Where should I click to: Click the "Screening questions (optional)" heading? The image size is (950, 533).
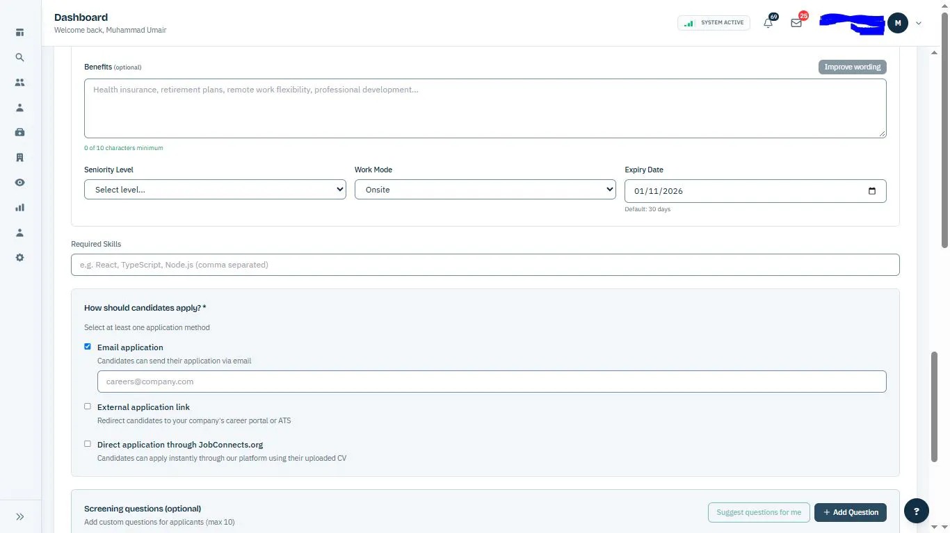143,509
